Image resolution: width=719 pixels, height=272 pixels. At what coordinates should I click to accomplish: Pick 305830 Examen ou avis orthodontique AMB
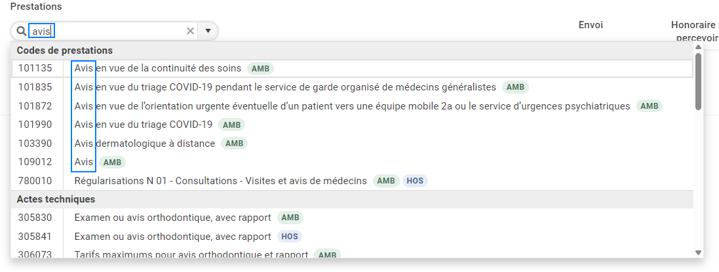point(352,218)
